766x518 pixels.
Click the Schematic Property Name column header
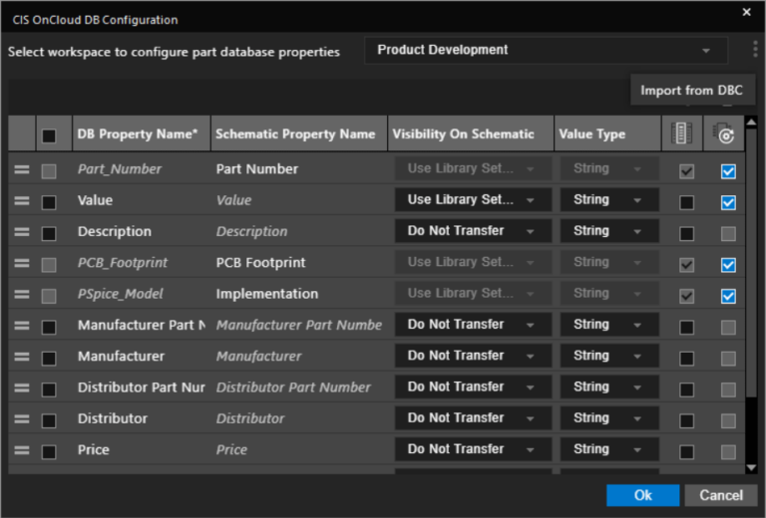(299, 133)
